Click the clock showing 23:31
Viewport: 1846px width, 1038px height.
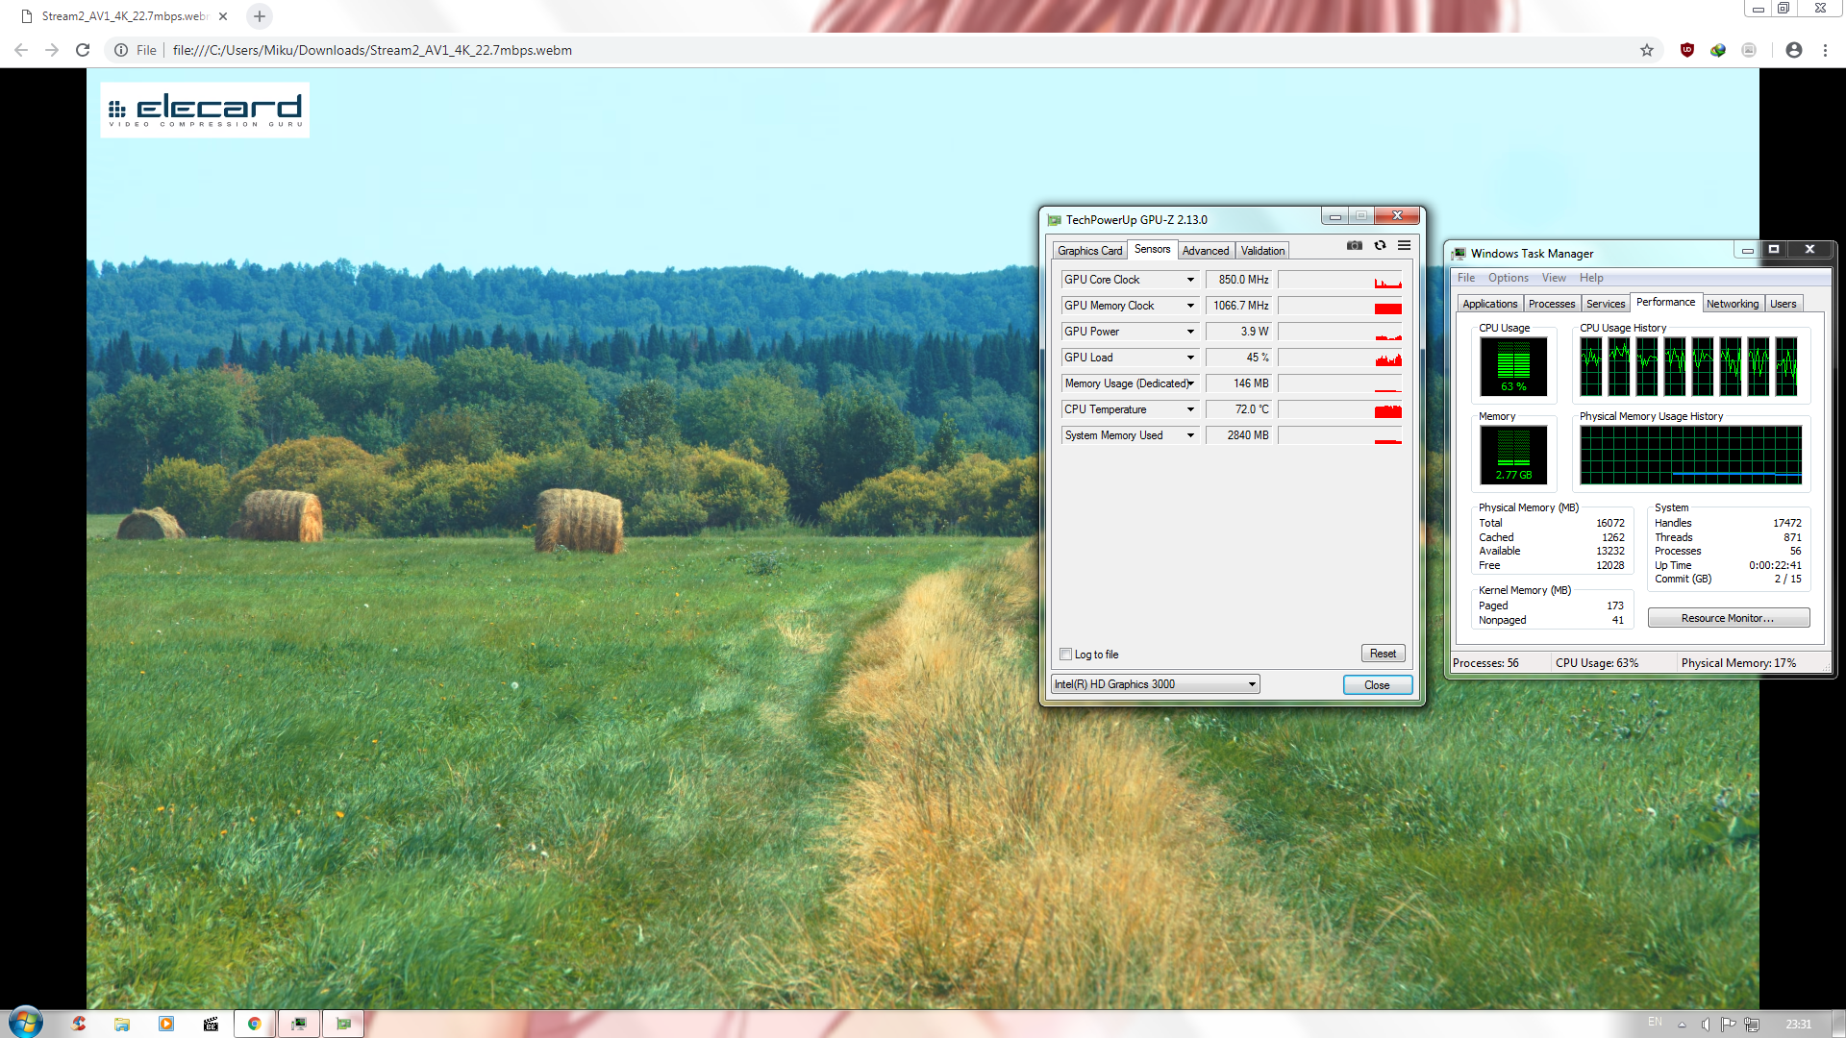click(1798, 1025)
